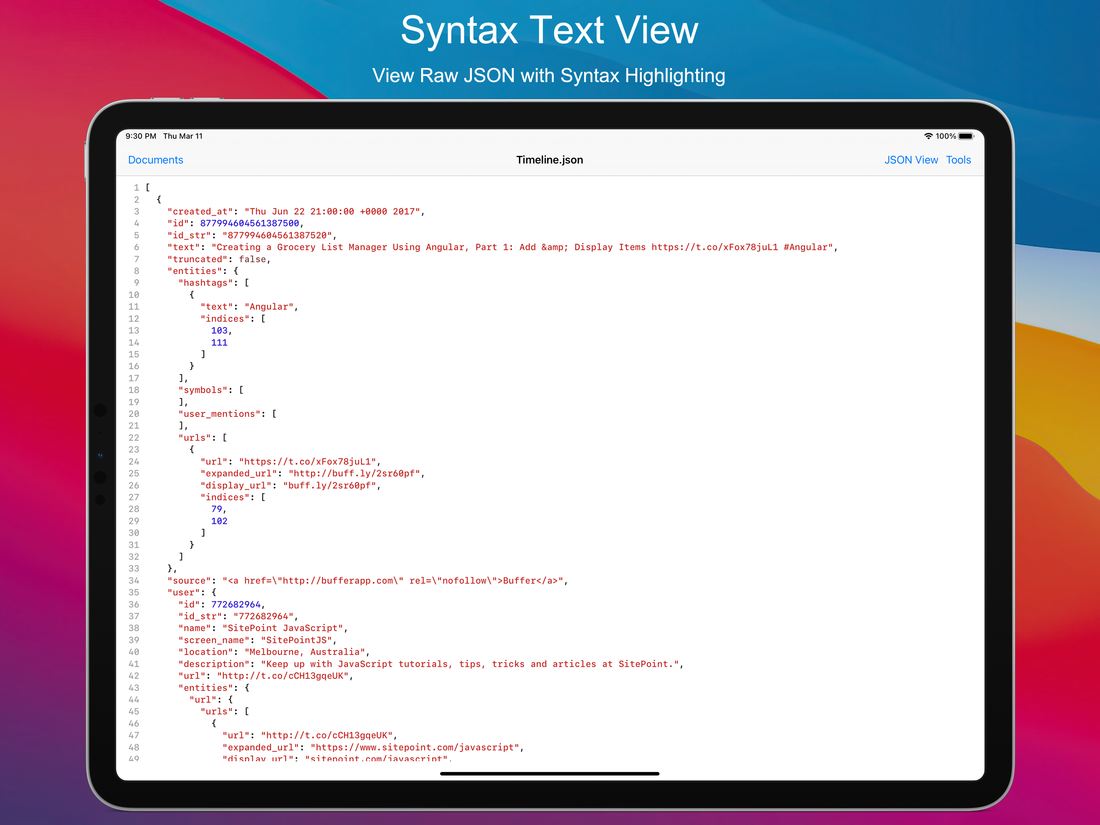Image resolution: width=1100 pixels, height=825 pixels.
Task: Click the id number 877994604561387500
Action: point(249,224)
